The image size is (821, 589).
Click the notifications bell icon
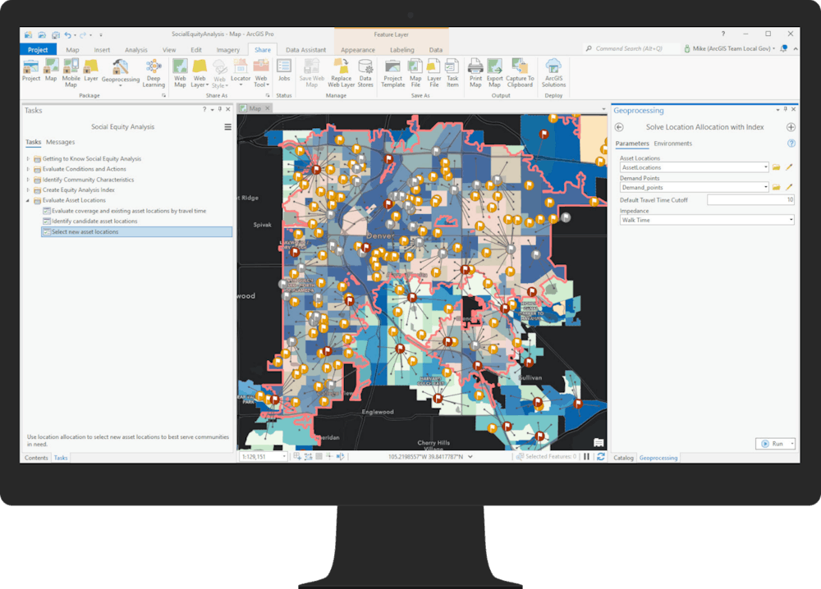click(784, 48)
